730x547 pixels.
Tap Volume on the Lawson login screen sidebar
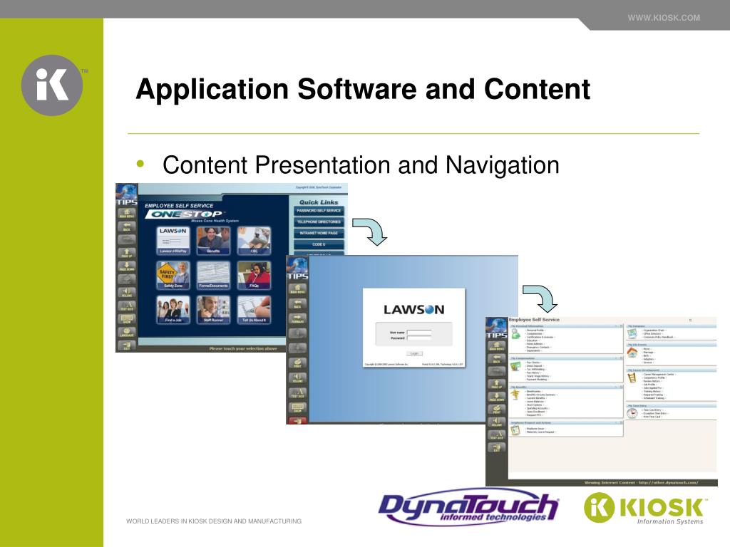tap(297, 377)
